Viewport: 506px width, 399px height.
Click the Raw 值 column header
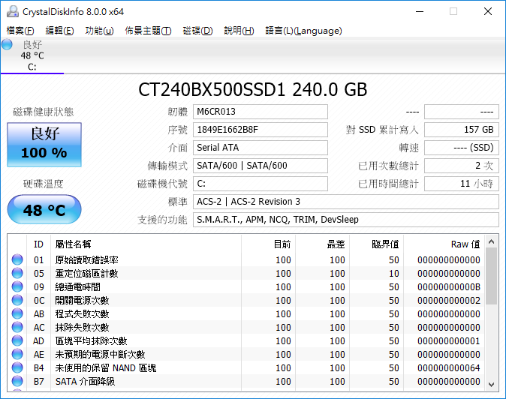pyautogui.click(x=444, y=244)
